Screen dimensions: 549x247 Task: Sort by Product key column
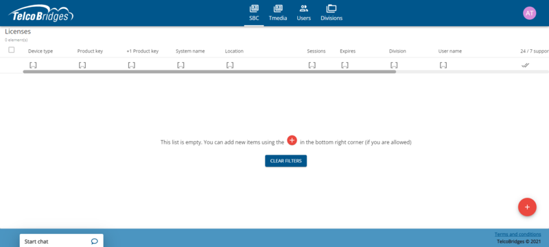tap(90, 51)
